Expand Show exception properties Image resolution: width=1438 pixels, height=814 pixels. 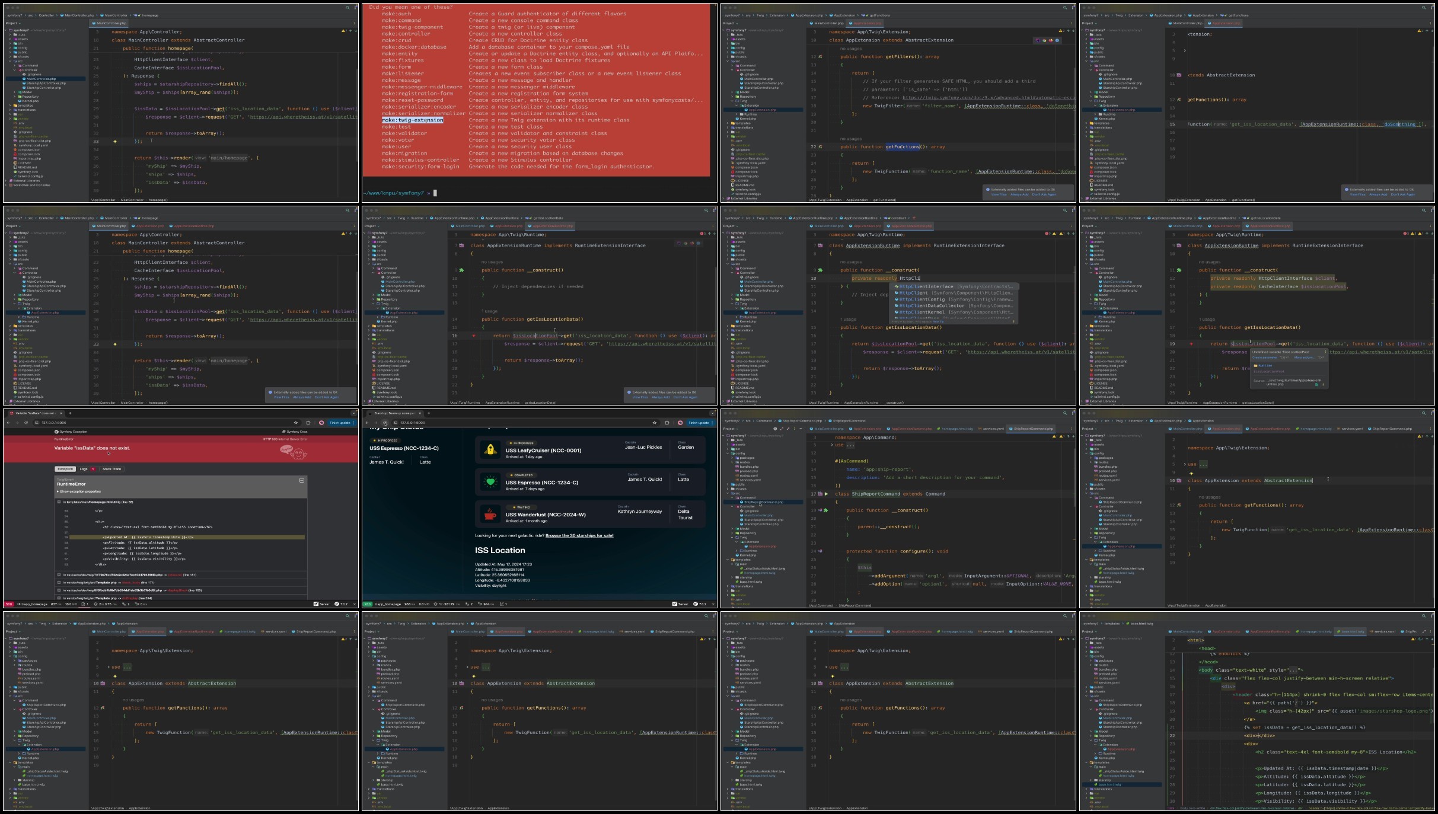coord(79,491)
